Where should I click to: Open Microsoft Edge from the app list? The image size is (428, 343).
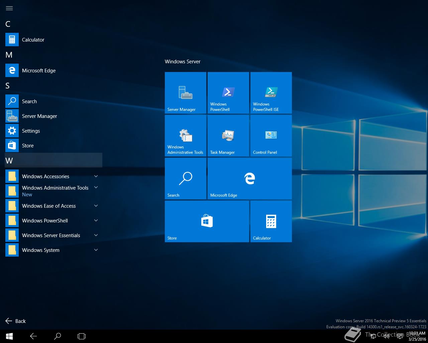pyautogui.click(x=53, y=70)
